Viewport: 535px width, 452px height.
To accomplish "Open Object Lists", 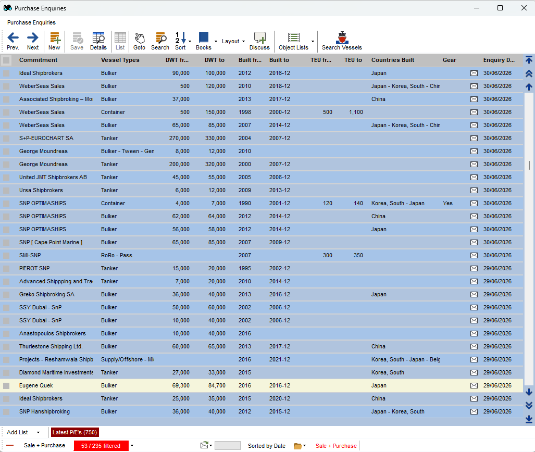I will pos(293,41).
